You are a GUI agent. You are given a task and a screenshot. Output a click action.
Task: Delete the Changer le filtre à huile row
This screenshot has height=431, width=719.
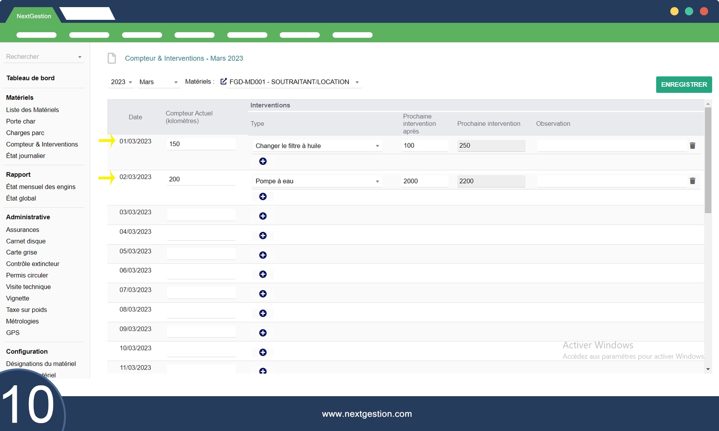692,146
